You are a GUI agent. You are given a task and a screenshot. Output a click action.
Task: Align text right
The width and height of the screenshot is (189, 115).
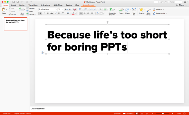[x=88, y=13]
